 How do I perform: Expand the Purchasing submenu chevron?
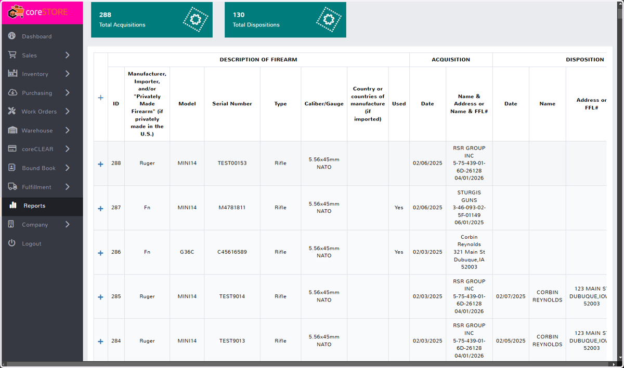[x=68, y=92]
